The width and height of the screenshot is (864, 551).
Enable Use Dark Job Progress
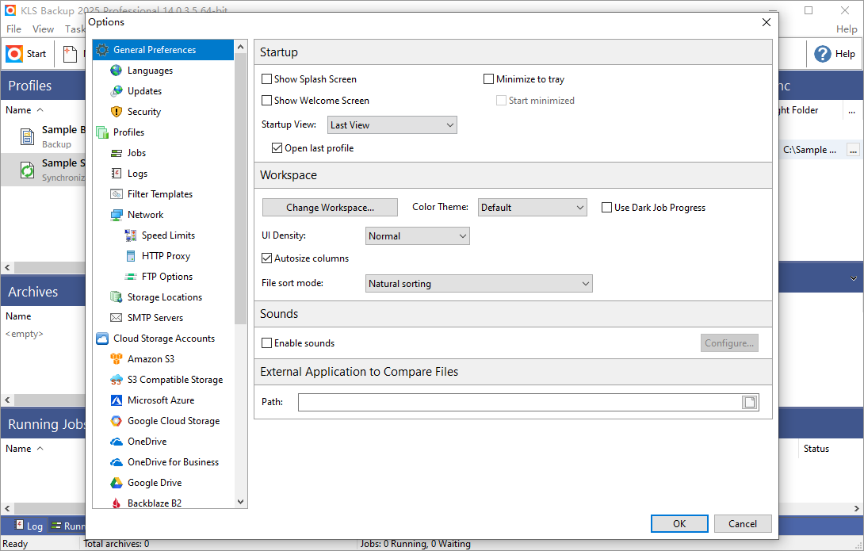tap(606, 208)
